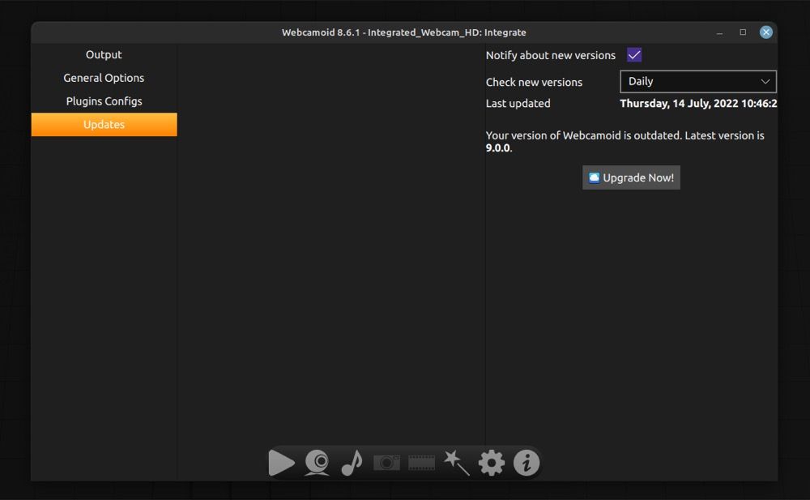
Task: Close the Webcamoid window
Action: click(x=766, y=32)
